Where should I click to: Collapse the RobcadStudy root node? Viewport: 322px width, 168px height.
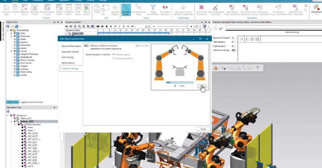pos(8,30)
